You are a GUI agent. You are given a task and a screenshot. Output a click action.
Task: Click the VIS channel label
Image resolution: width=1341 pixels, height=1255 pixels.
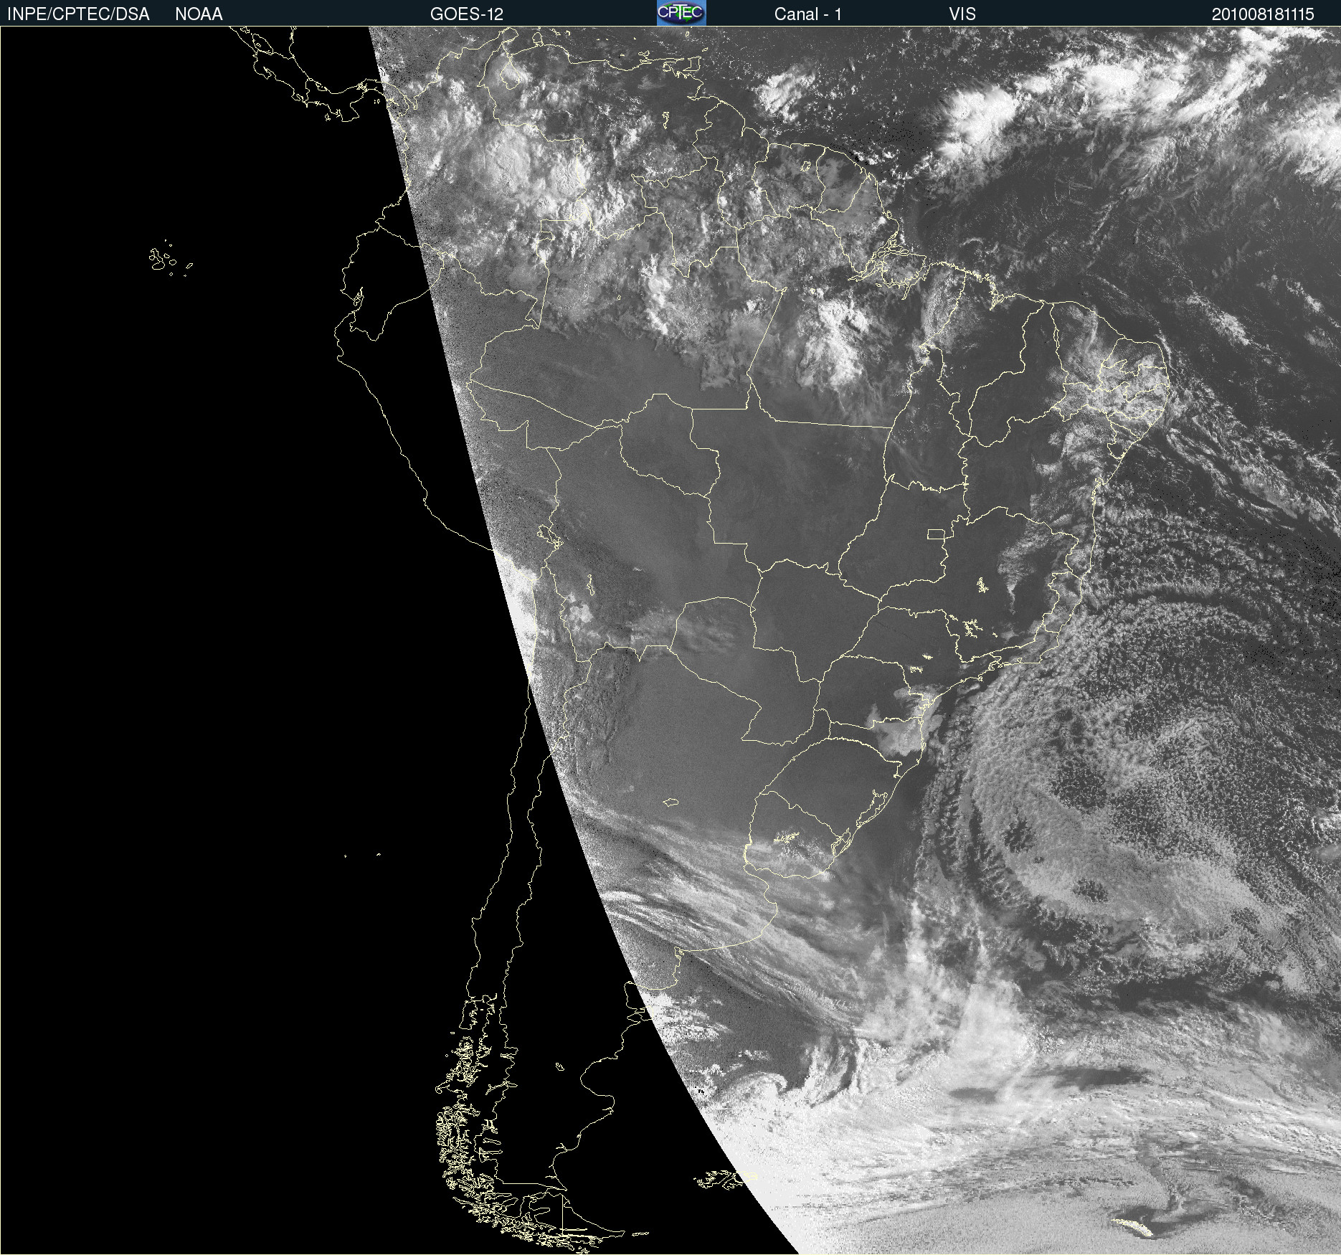pos(962,14)
